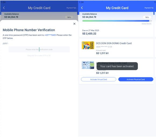Click Activate Physical Card button
The width and height of the screenshot is (156, 139).
[136, 79]
